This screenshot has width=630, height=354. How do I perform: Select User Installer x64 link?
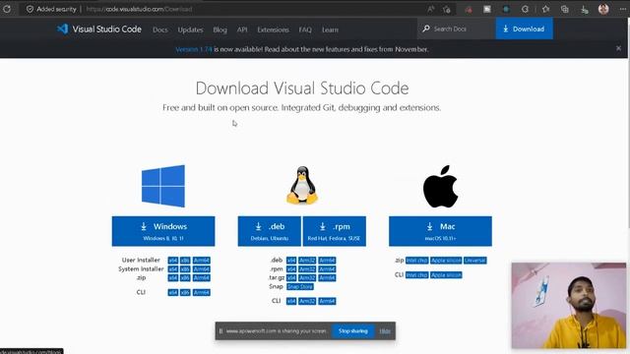pyautogui.click(x=173, y=260)
